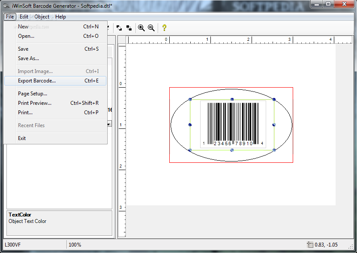Open the Help menu
Viewport: 357px width, 253px height.
click(60, 17)
